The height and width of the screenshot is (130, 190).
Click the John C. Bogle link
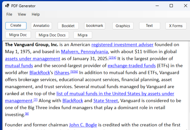pyautogui.click(x=83, y=125)
